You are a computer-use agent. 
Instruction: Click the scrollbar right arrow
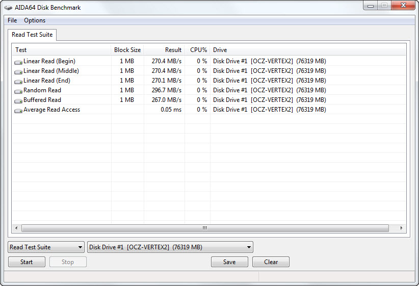tap(402, 228)
